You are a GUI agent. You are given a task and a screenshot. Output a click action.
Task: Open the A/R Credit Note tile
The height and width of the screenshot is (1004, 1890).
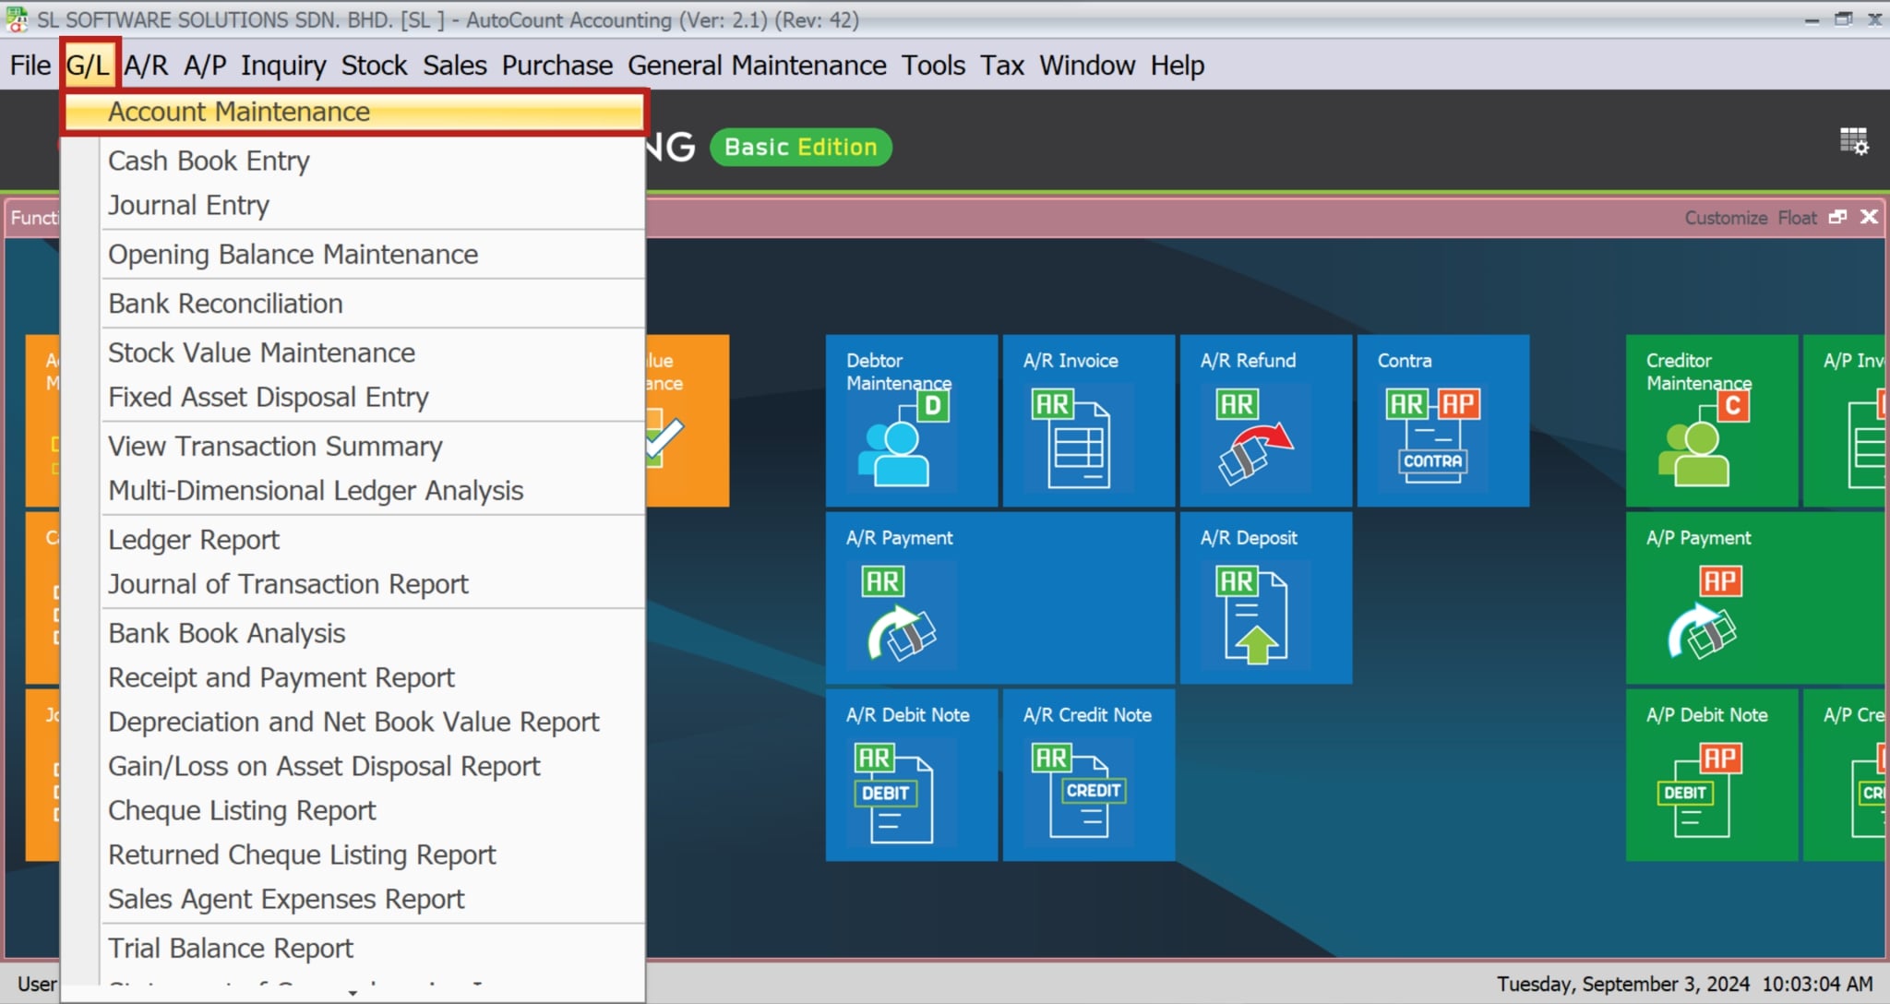[1087, 775]
